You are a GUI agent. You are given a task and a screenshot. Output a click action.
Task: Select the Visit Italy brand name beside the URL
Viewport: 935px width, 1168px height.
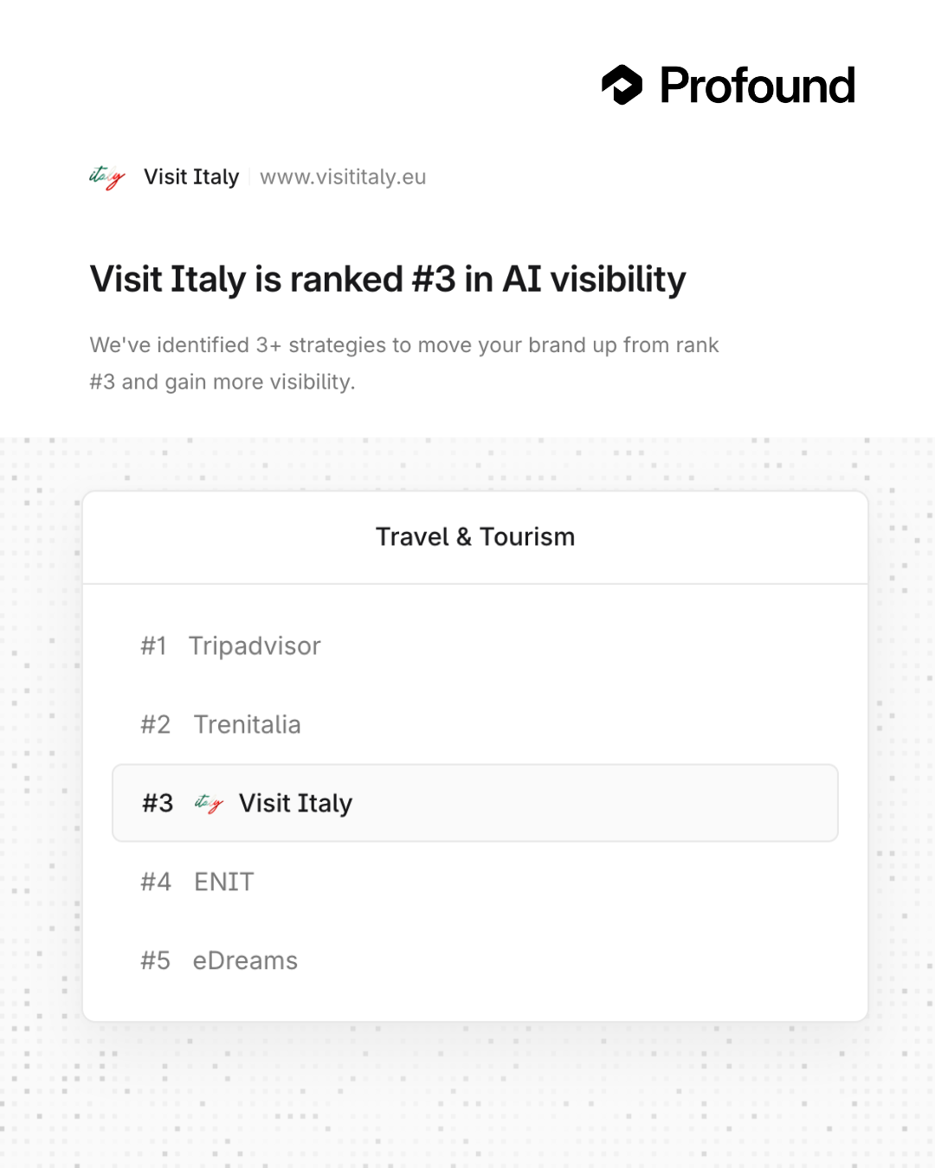click(191, 177)
